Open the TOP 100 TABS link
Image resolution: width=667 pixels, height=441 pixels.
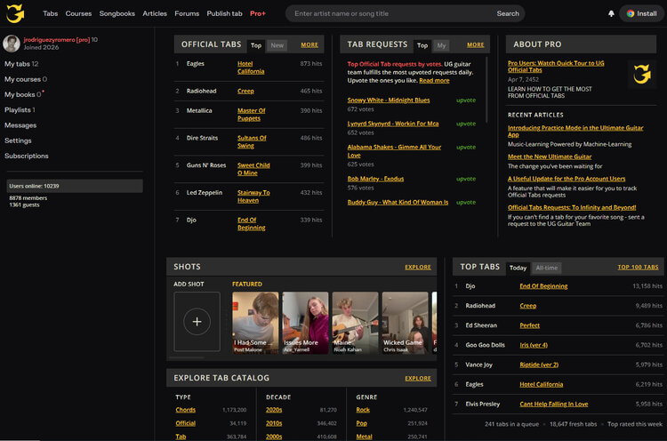(638, 267)
